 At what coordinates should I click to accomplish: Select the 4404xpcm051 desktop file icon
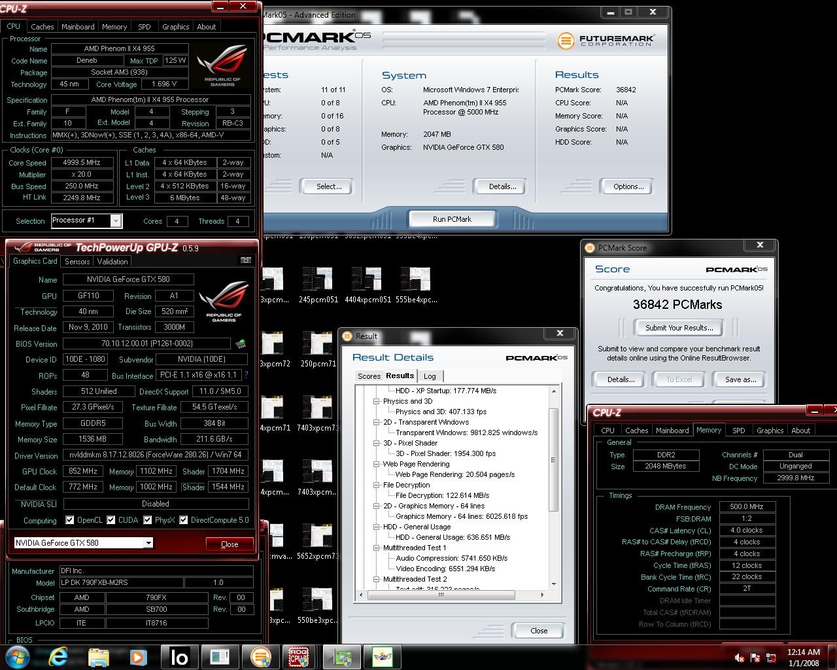tap(367, 285)
